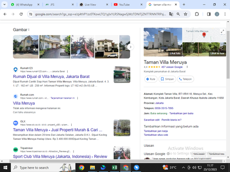Open the Windows Start menu
230x172 pixels.
pyautogui.click(x=6, y=168)
